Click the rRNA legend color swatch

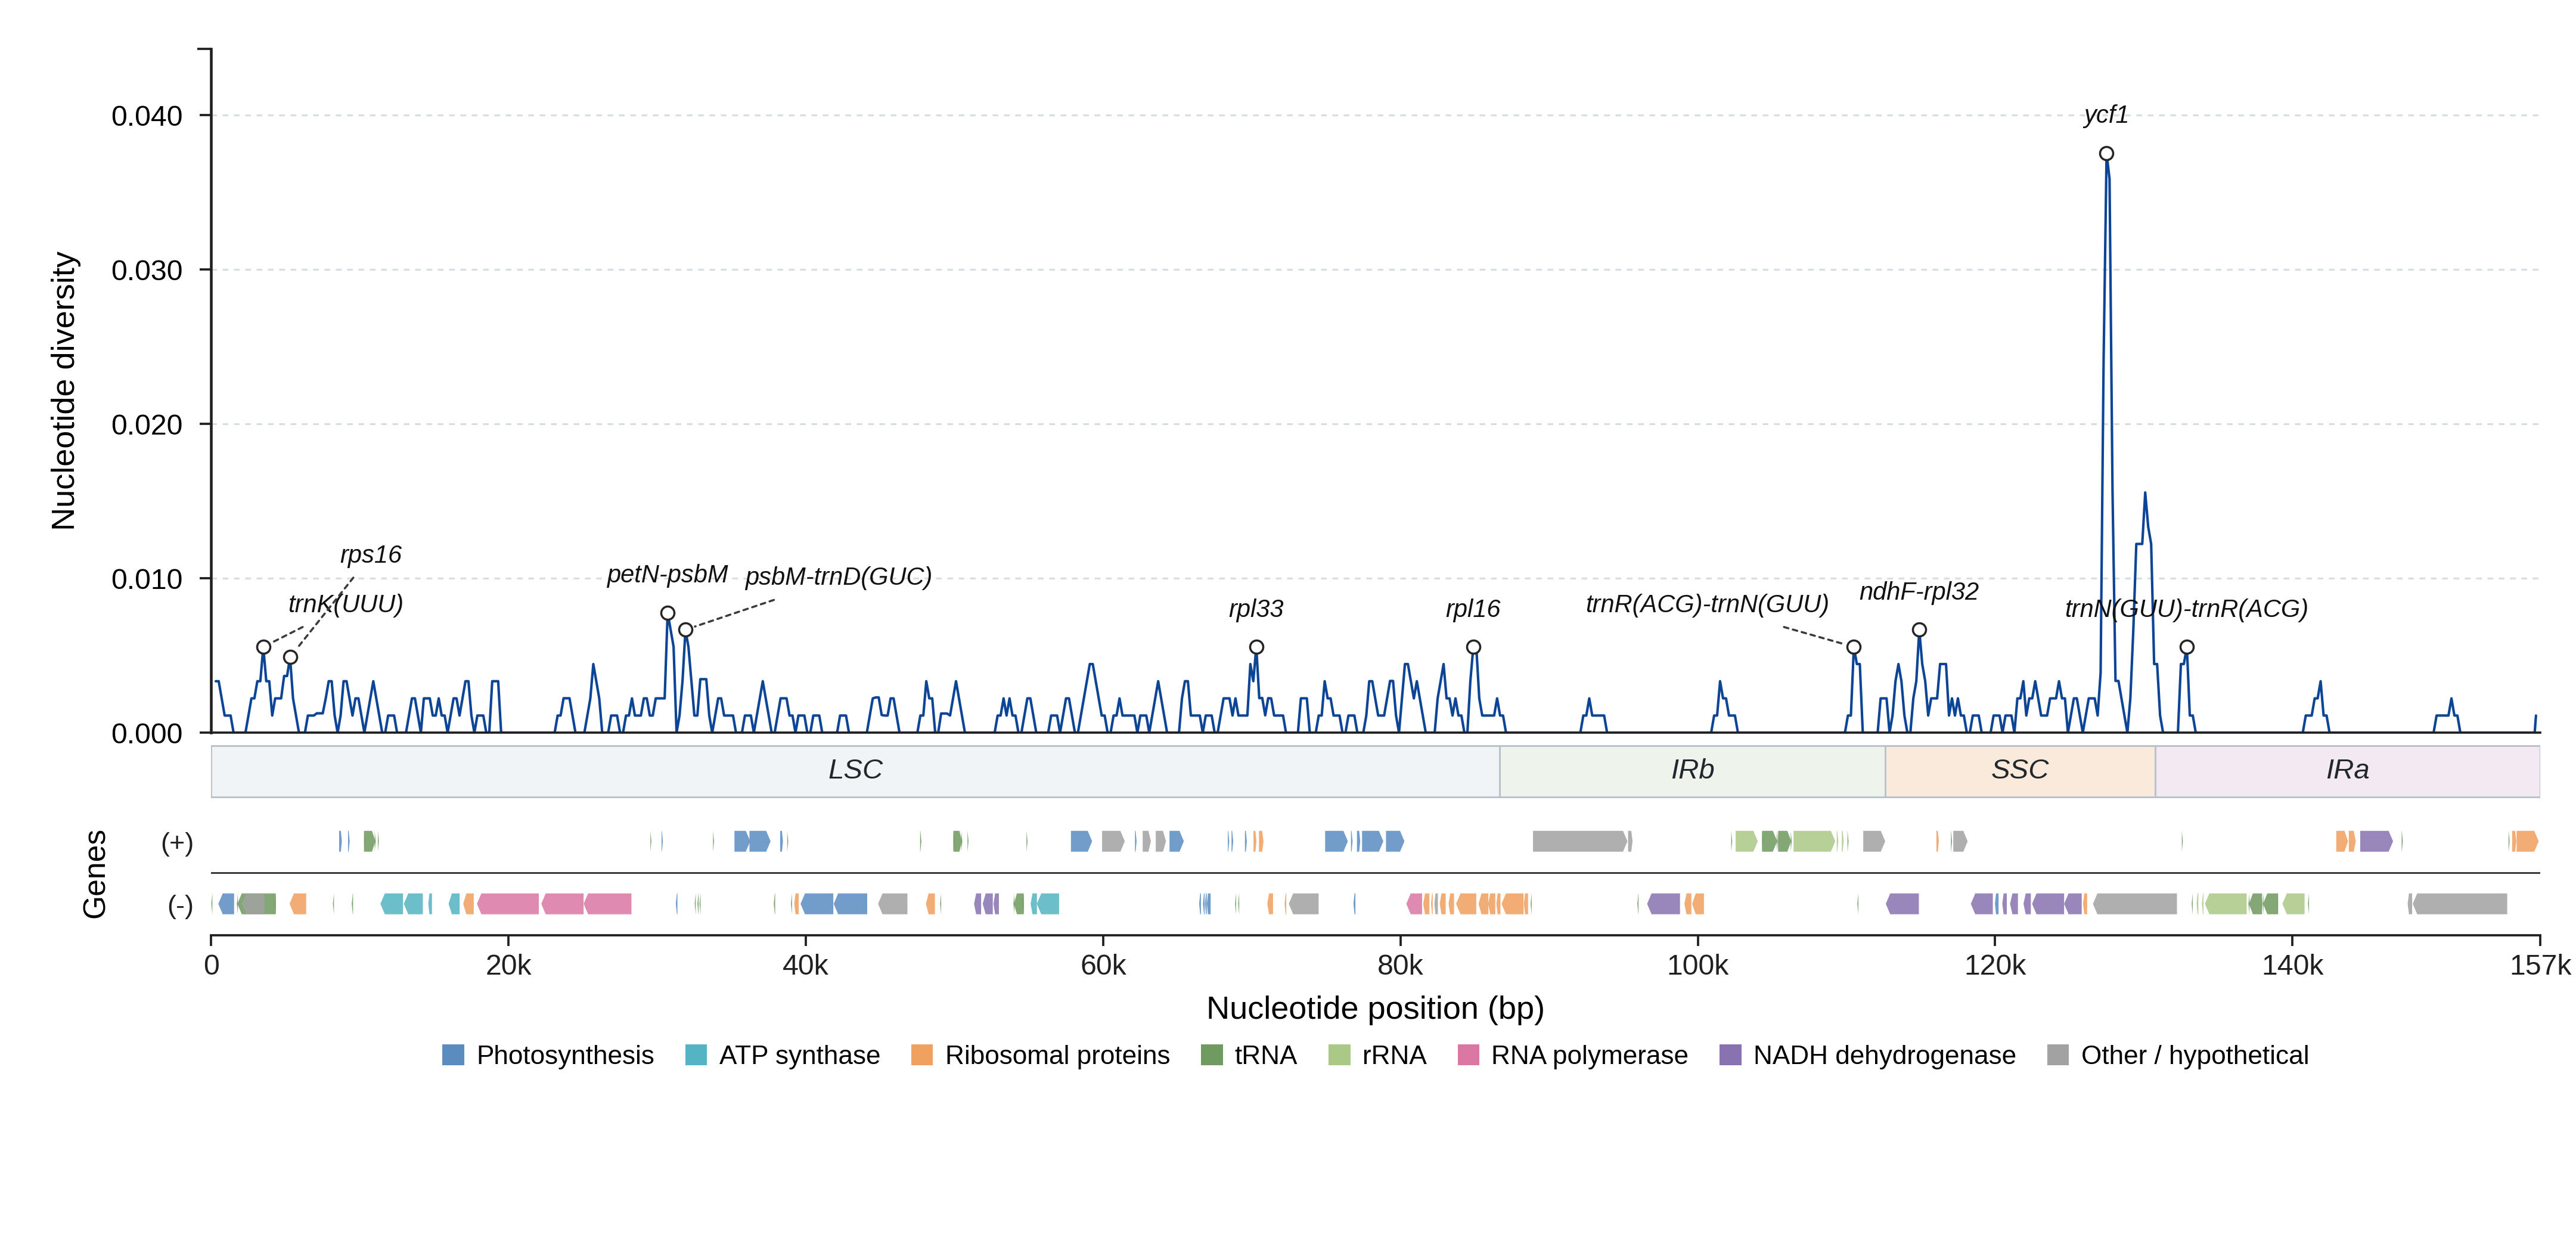1339,1055
